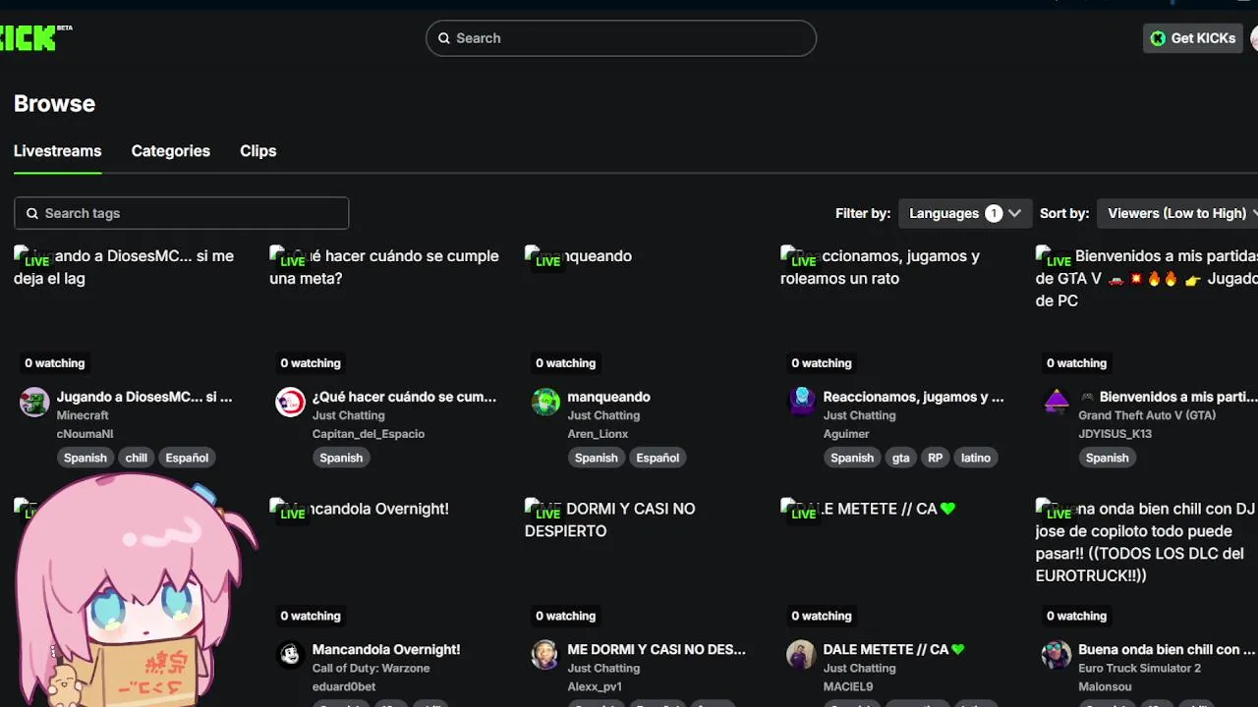Click Capitan_del_Espacio channel name
Image resolution: width=1258 pixels, height=707 pixels.
[x=369, y=433]
